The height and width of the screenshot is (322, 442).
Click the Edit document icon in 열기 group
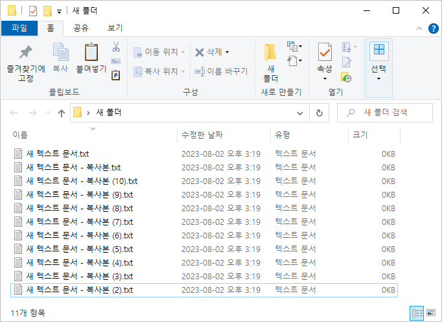[347, 62]
